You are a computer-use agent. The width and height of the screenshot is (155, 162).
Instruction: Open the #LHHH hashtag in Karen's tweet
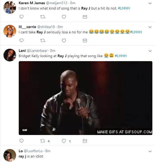tap(124, 8)
